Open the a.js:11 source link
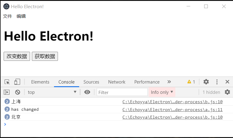Viewport: 233px width, 138px height. [172, 110]
